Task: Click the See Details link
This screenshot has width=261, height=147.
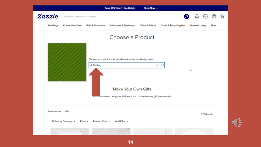Action: click(129, 8)
